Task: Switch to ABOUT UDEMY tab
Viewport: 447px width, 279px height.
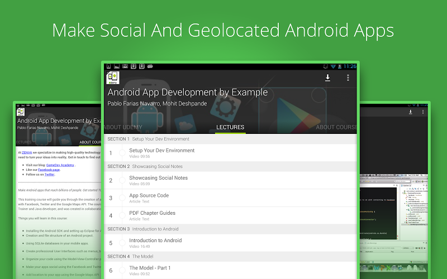Action: click(x=123, y=127)
